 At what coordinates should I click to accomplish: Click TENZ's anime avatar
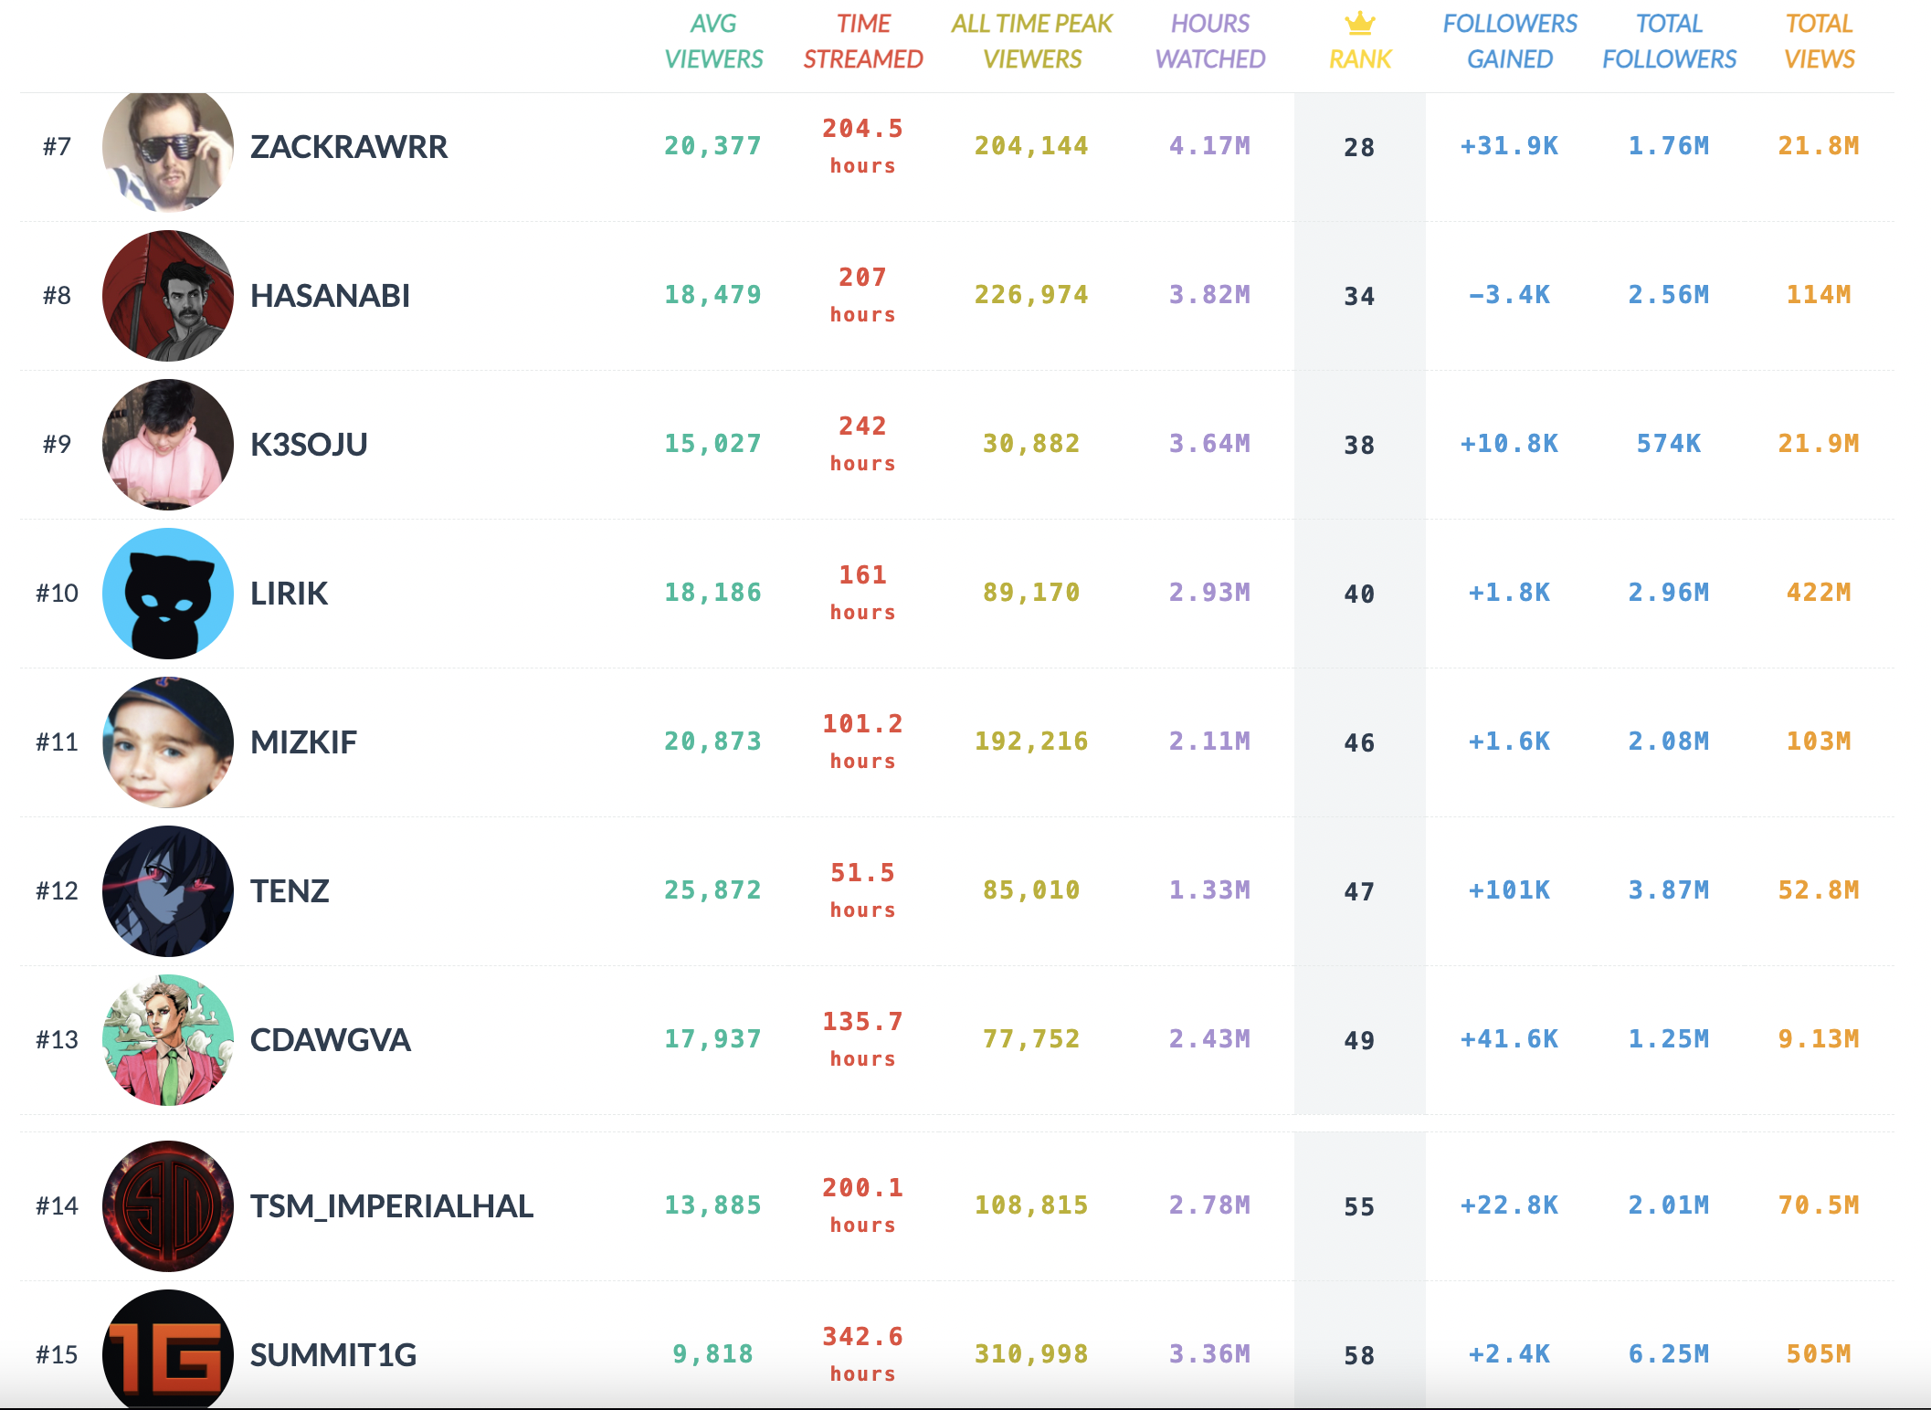(168, 891)
